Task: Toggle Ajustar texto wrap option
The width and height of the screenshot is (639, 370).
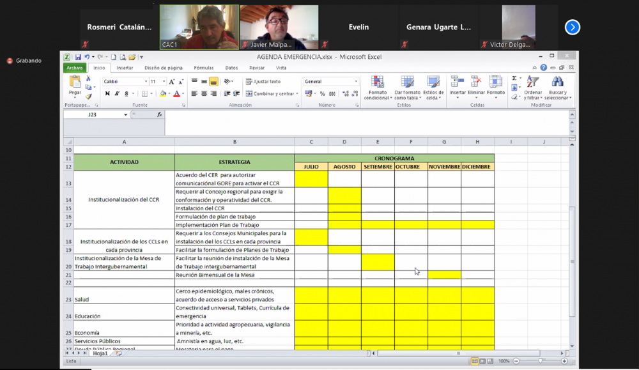Action: click(262, 82)
